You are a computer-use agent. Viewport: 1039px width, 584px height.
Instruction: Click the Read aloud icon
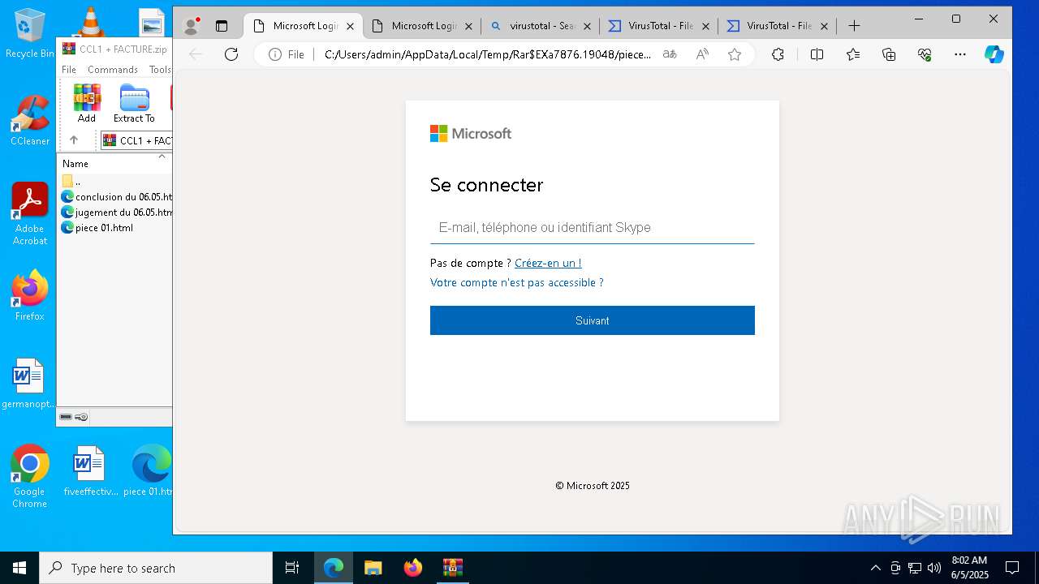[702, 54]
